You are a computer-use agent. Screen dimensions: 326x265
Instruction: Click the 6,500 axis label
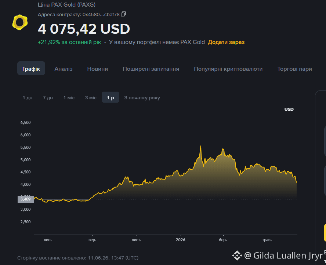pos(25,122)
